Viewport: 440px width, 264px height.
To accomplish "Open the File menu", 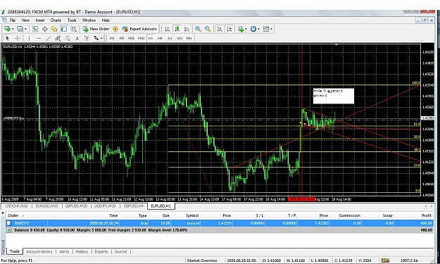I will 13,20.
